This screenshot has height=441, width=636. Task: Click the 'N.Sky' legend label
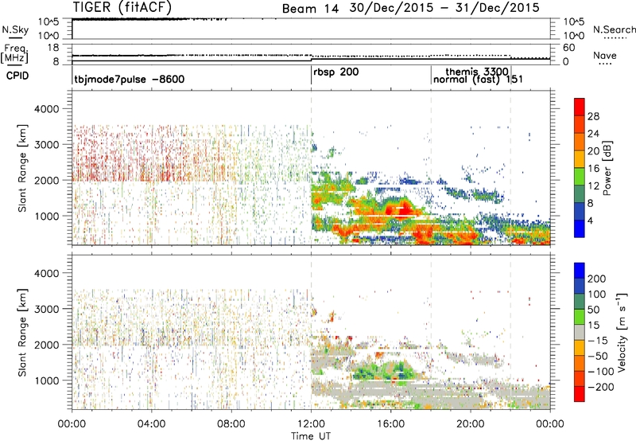pos(15,30)
